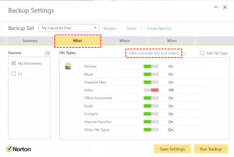This screenshot has height=157, width=234.
Task: Open the Where tab
Action: click(x=125, y=41)
